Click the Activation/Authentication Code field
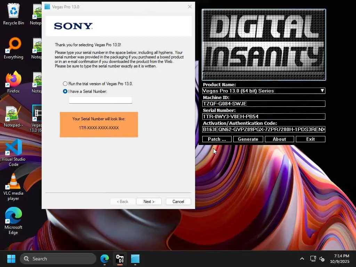 click(x=264, y=129)
